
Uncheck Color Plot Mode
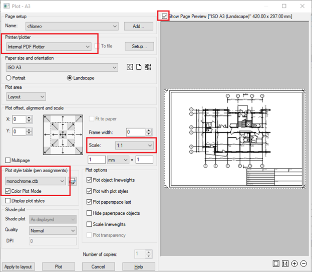(8, 191)
